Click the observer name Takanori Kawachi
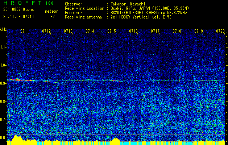This screenshot has width=228, height=145. click(x=128, y=4)
